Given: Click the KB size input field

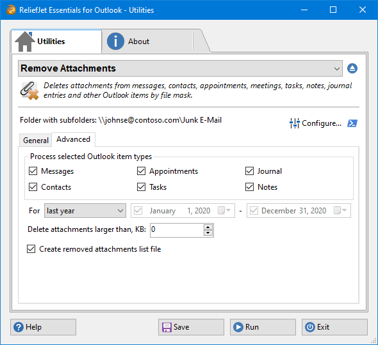Looking at the screenshot, I should (177, 230).
